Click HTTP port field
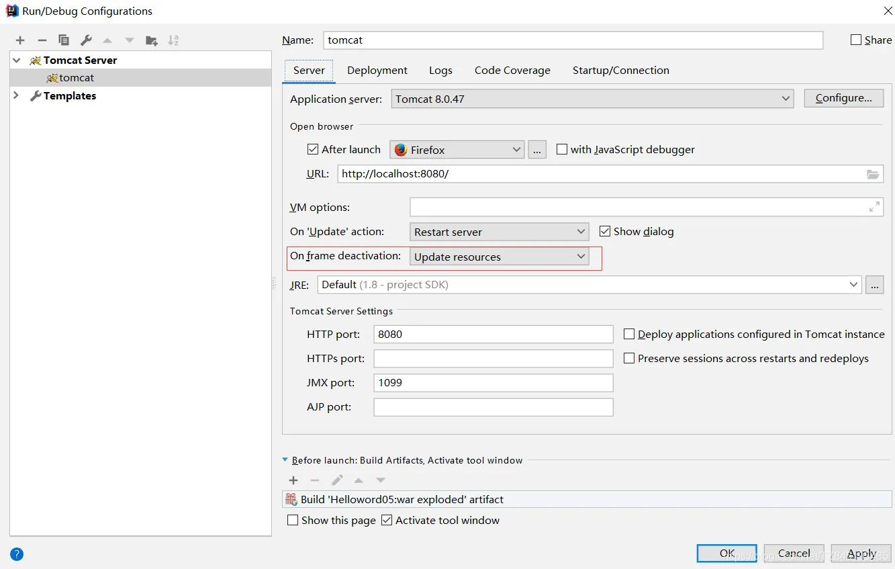This screenshot has width=895, height=569. click(493, 335)
